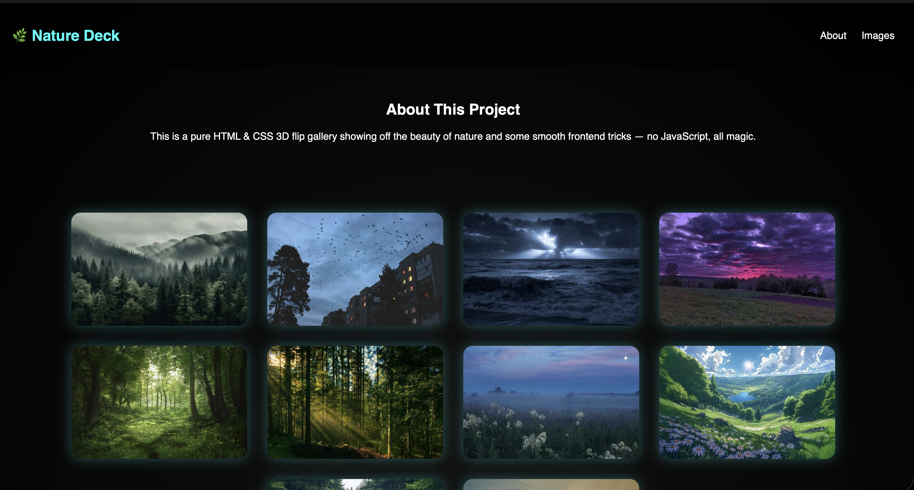The width and height of the screenshot is (914, 490).
Task: Select the partially visible forest card at bottom
Action: click(x=355, y=484)
